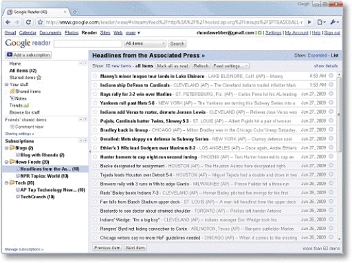Screen dimensions: 352x263
Task: Star the Bradley back in lineup item
Action: click(95, 130)
